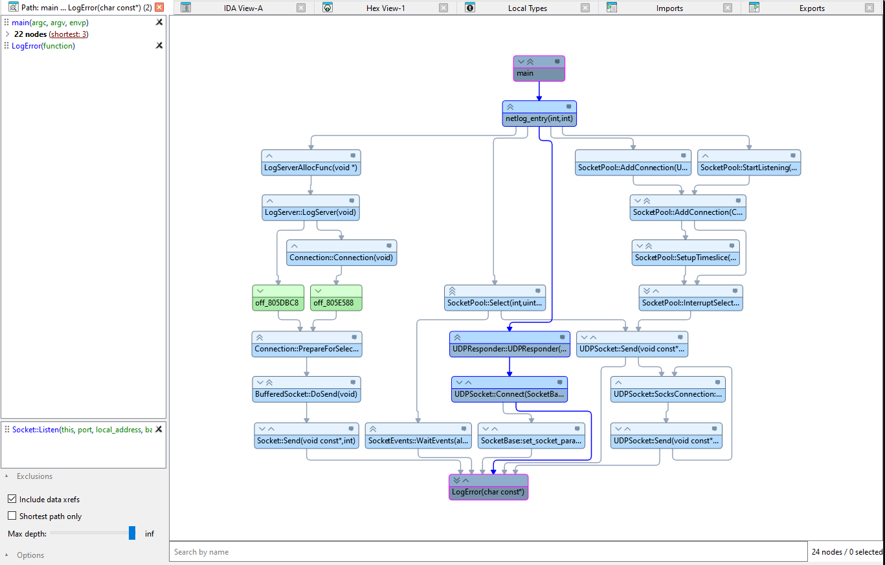885x565 pixels.
Task: Close the Path: main ... LogError tab
Action: (x=159, y=8)
